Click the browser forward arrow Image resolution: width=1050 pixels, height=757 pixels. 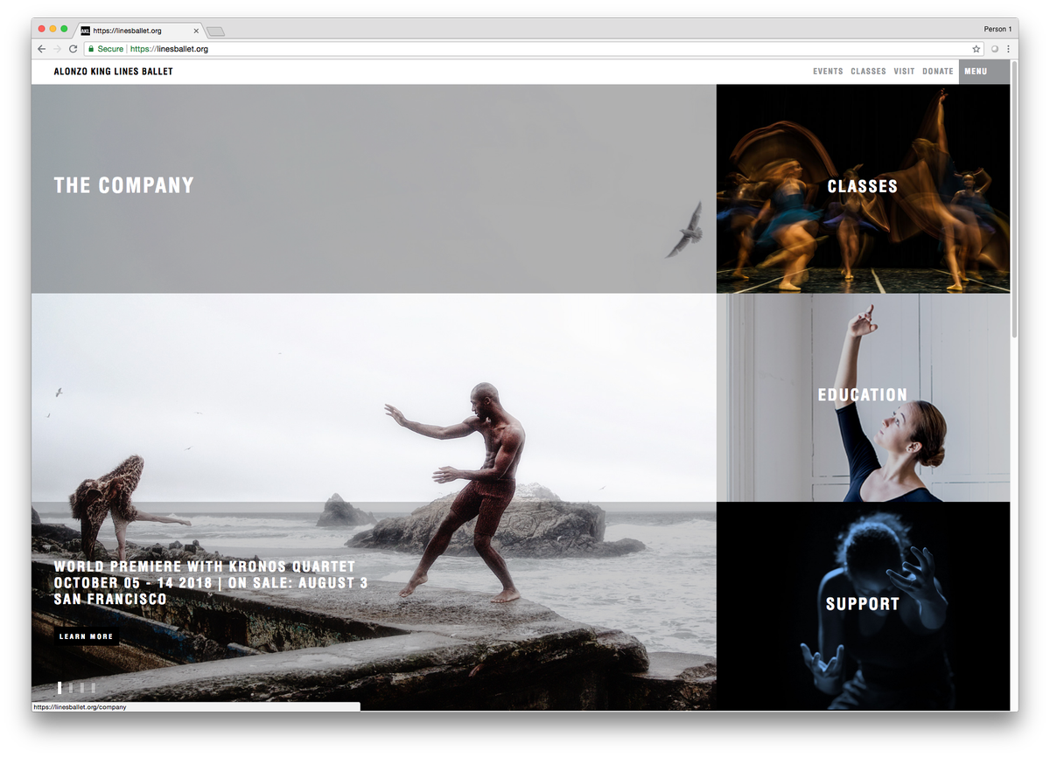click(x=57, y=49)
